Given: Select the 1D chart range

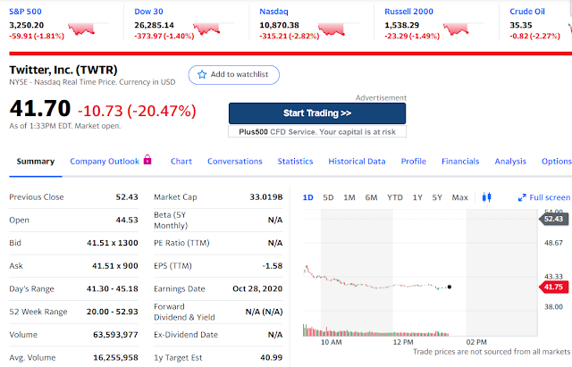Looking at the screenshot, I should 307,197.
